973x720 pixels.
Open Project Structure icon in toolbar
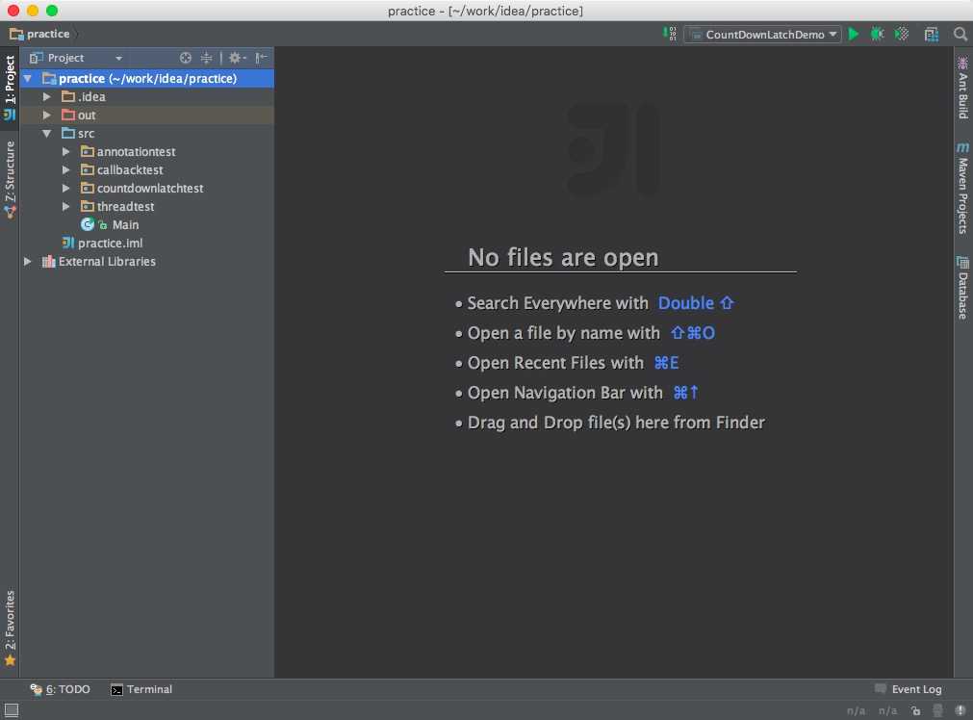(931, 34)
